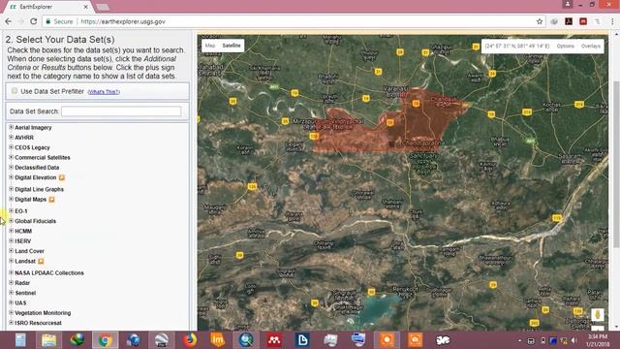The width and height of the screenshot is (620, 349).
Task: Open the What's This link
Action: pos(104,92)
